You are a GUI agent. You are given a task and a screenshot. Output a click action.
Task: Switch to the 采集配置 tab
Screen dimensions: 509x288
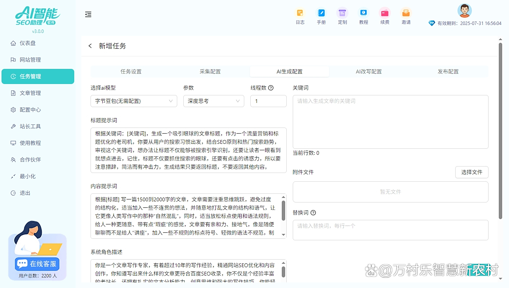pos(210,72)
